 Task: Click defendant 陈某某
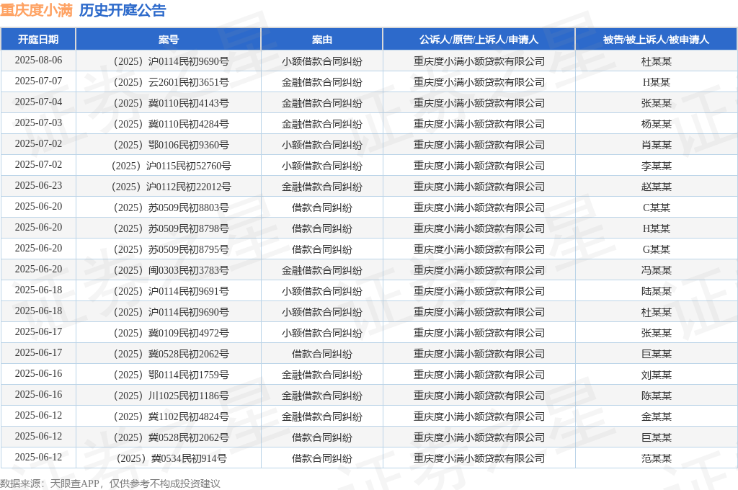(656, 396)
